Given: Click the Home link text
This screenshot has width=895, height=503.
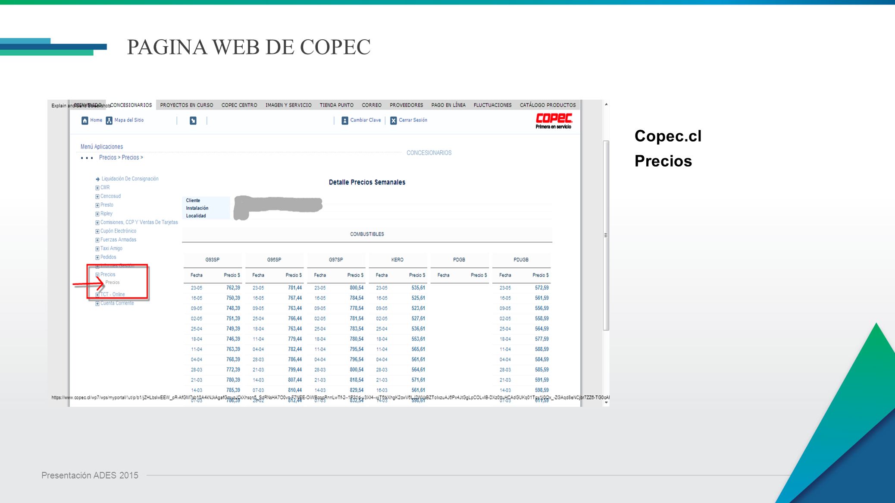Looking at the screenshot, I should click(x=96, y=120).
